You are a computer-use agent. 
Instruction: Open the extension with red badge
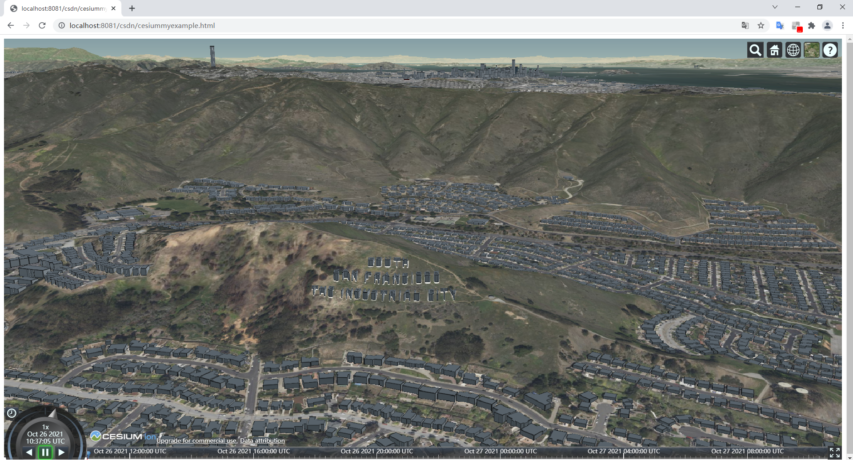pos(797,26)
